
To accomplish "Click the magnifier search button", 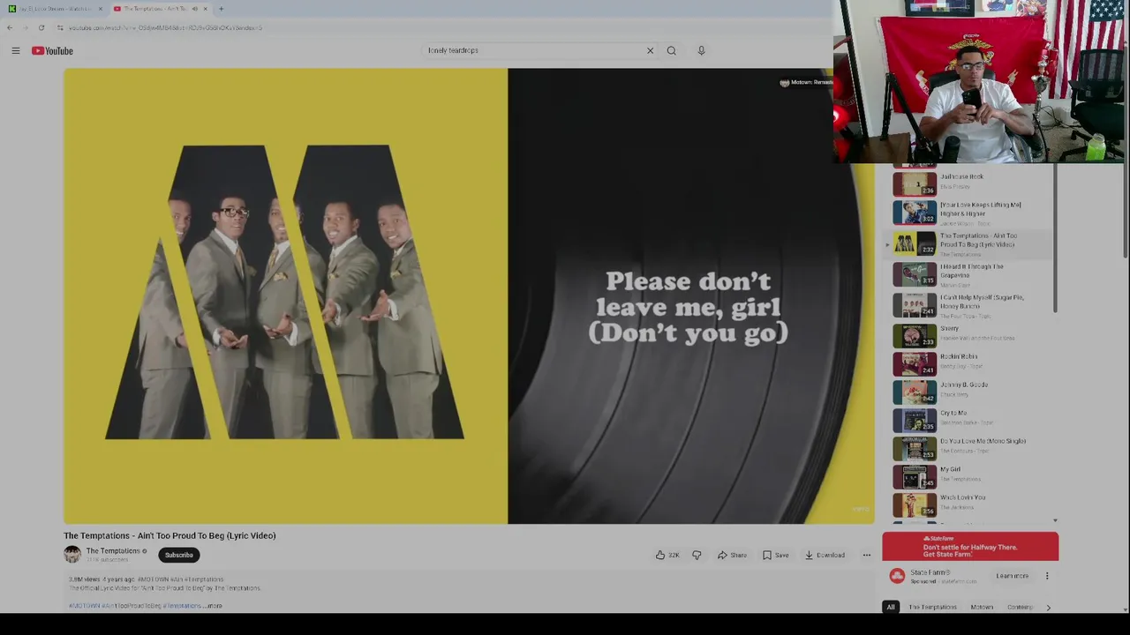I will [672, 50].
